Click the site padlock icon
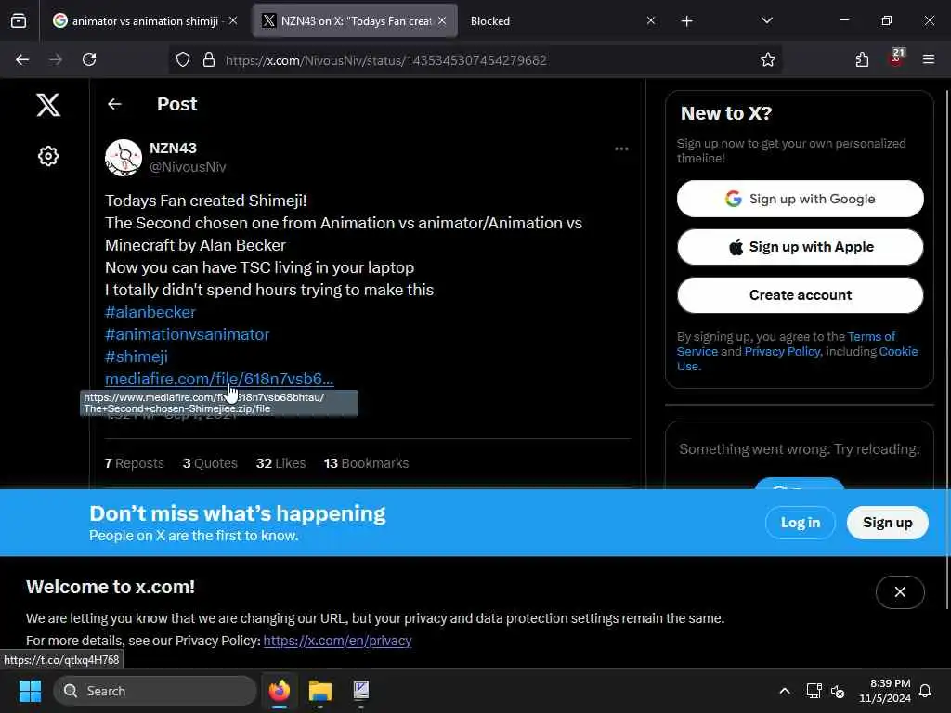The height and width of the screenshot is (713, 951). [209, 60]
